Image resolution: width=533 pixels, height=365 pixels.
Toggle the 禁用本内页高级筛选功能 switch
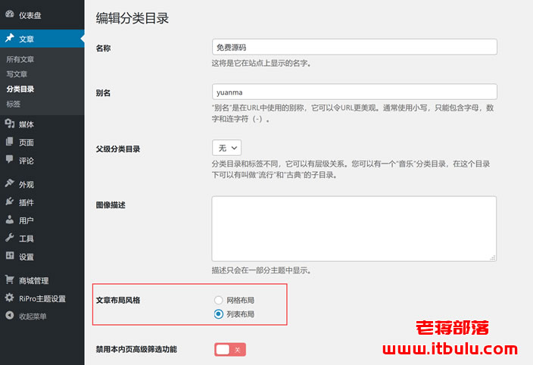point(230,350)
